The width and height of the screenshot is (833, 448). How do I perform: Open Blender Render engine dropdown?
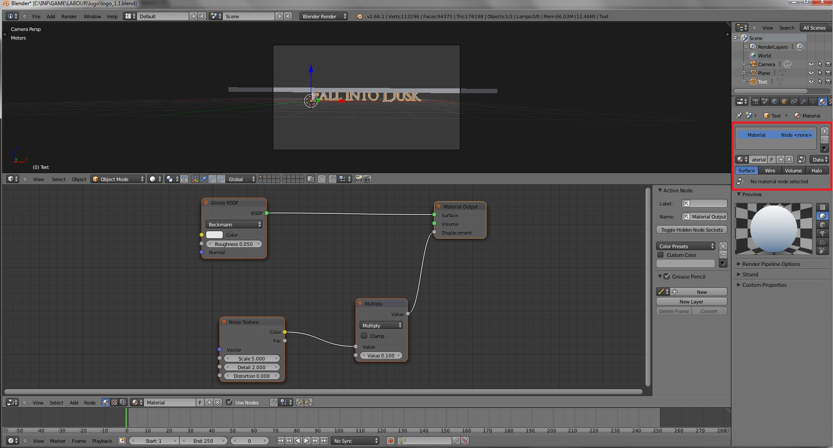[323, 16]
